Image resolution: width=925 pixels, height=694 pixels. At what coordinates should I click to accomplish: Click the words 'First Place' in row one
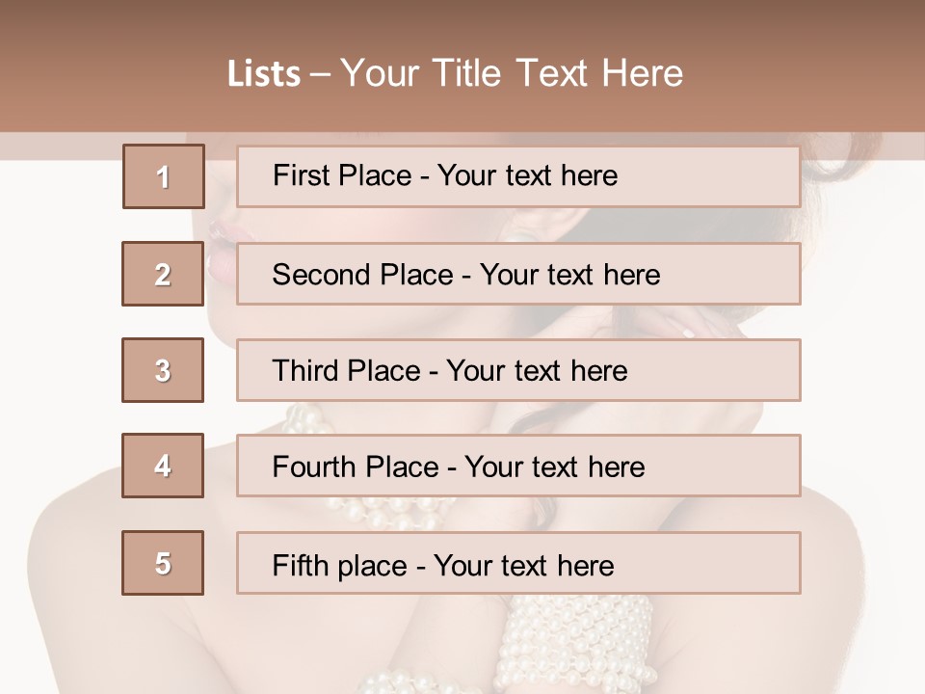point(342,175)
